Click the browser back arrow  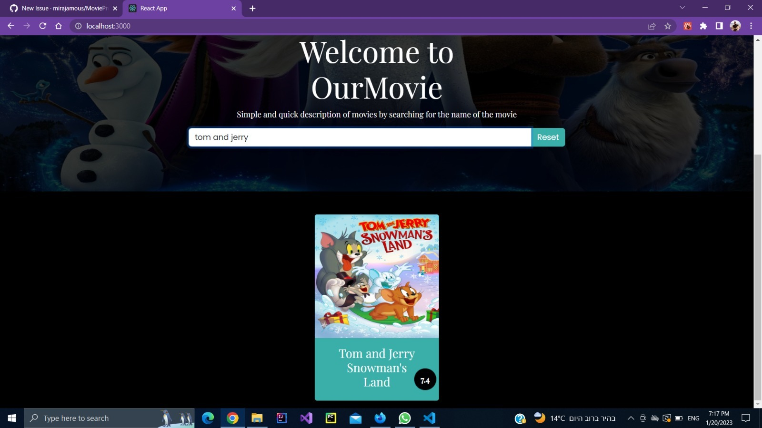[x=11, y=26]
